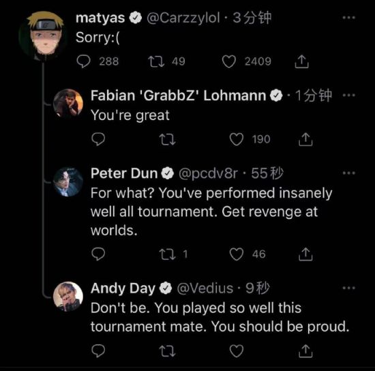Retweet Andy Day's reply

tap(168, 351)
